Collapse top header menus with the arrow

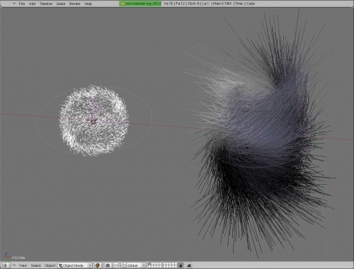14,4
